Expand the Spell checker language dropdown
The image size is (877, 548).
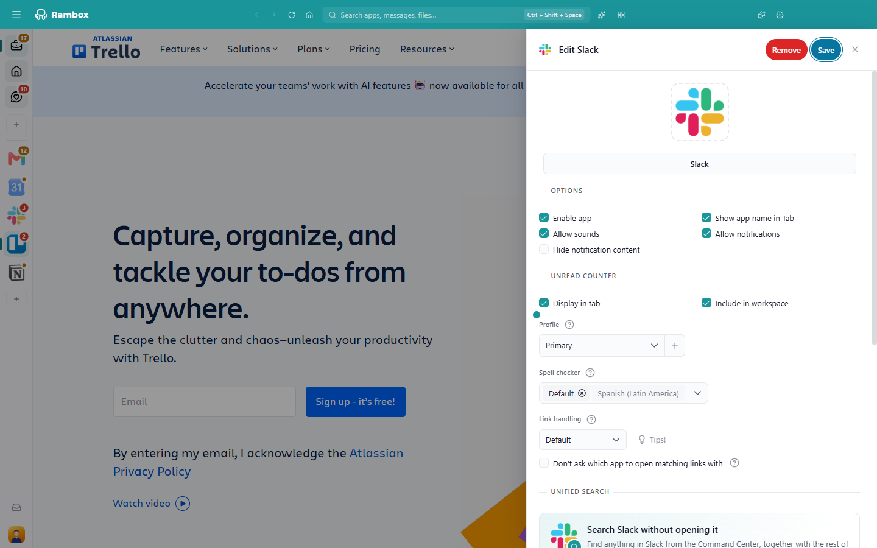point(697,393)
